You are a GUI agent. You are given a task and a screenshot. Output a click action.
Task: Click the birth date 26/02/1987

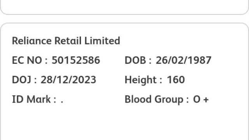pos(183,60)
